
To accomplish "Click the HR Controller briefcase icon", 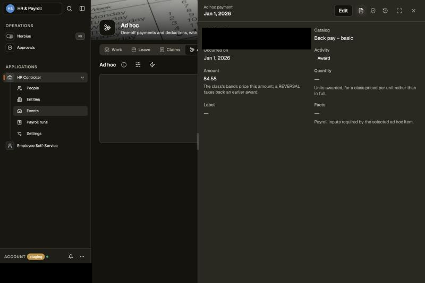I will coord(10,78).
